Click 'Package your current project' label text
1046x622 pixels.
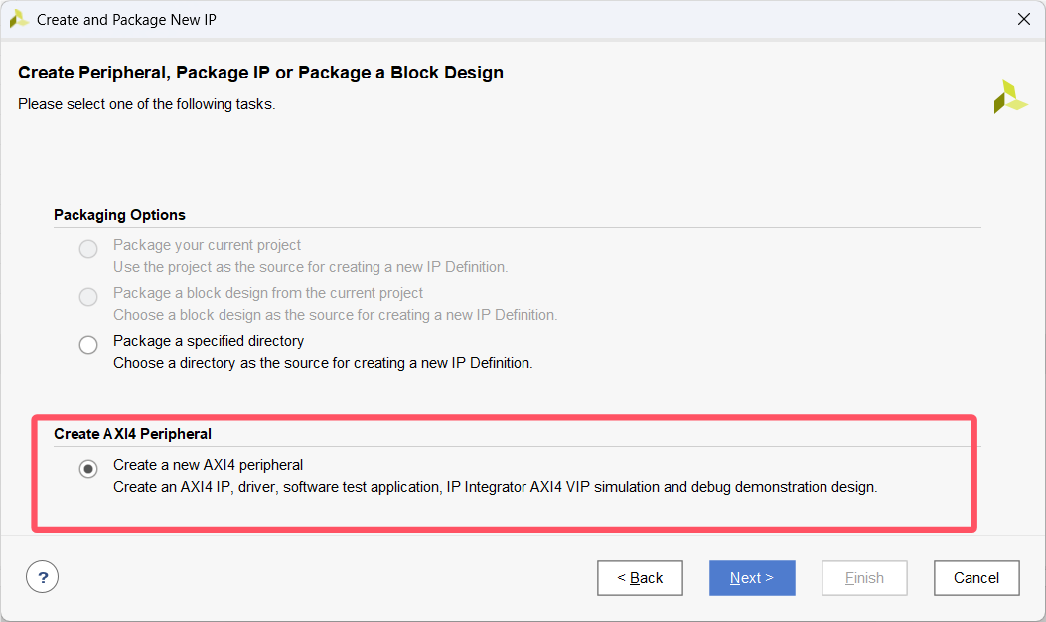(207, 245)
